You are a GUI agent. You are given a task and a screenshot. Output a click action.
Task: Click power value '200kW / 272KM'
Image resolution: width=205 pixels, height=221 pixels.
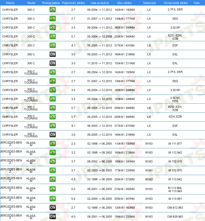point(124,179)
